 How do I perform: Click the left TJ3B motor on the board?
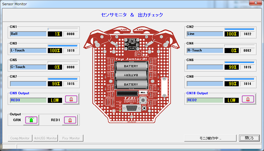[97, 40]
